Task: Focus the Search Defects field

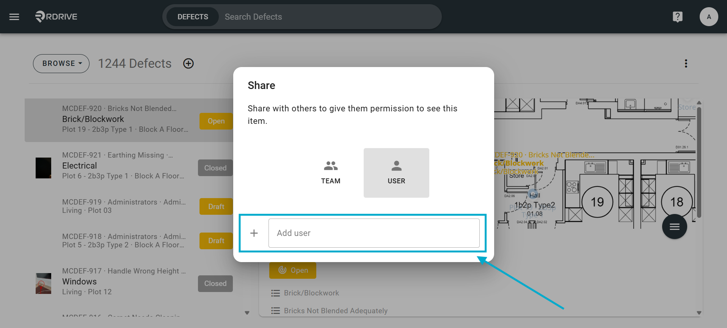Action: click(329, 17)
